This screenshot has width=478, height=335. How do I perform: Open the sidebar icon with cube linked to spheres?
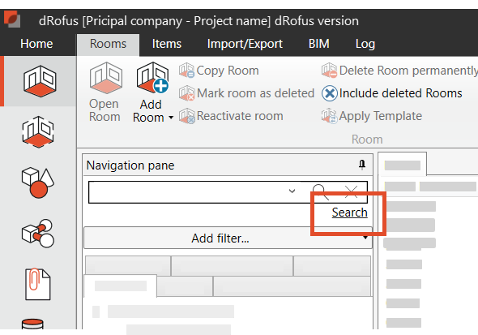[38, 233]
